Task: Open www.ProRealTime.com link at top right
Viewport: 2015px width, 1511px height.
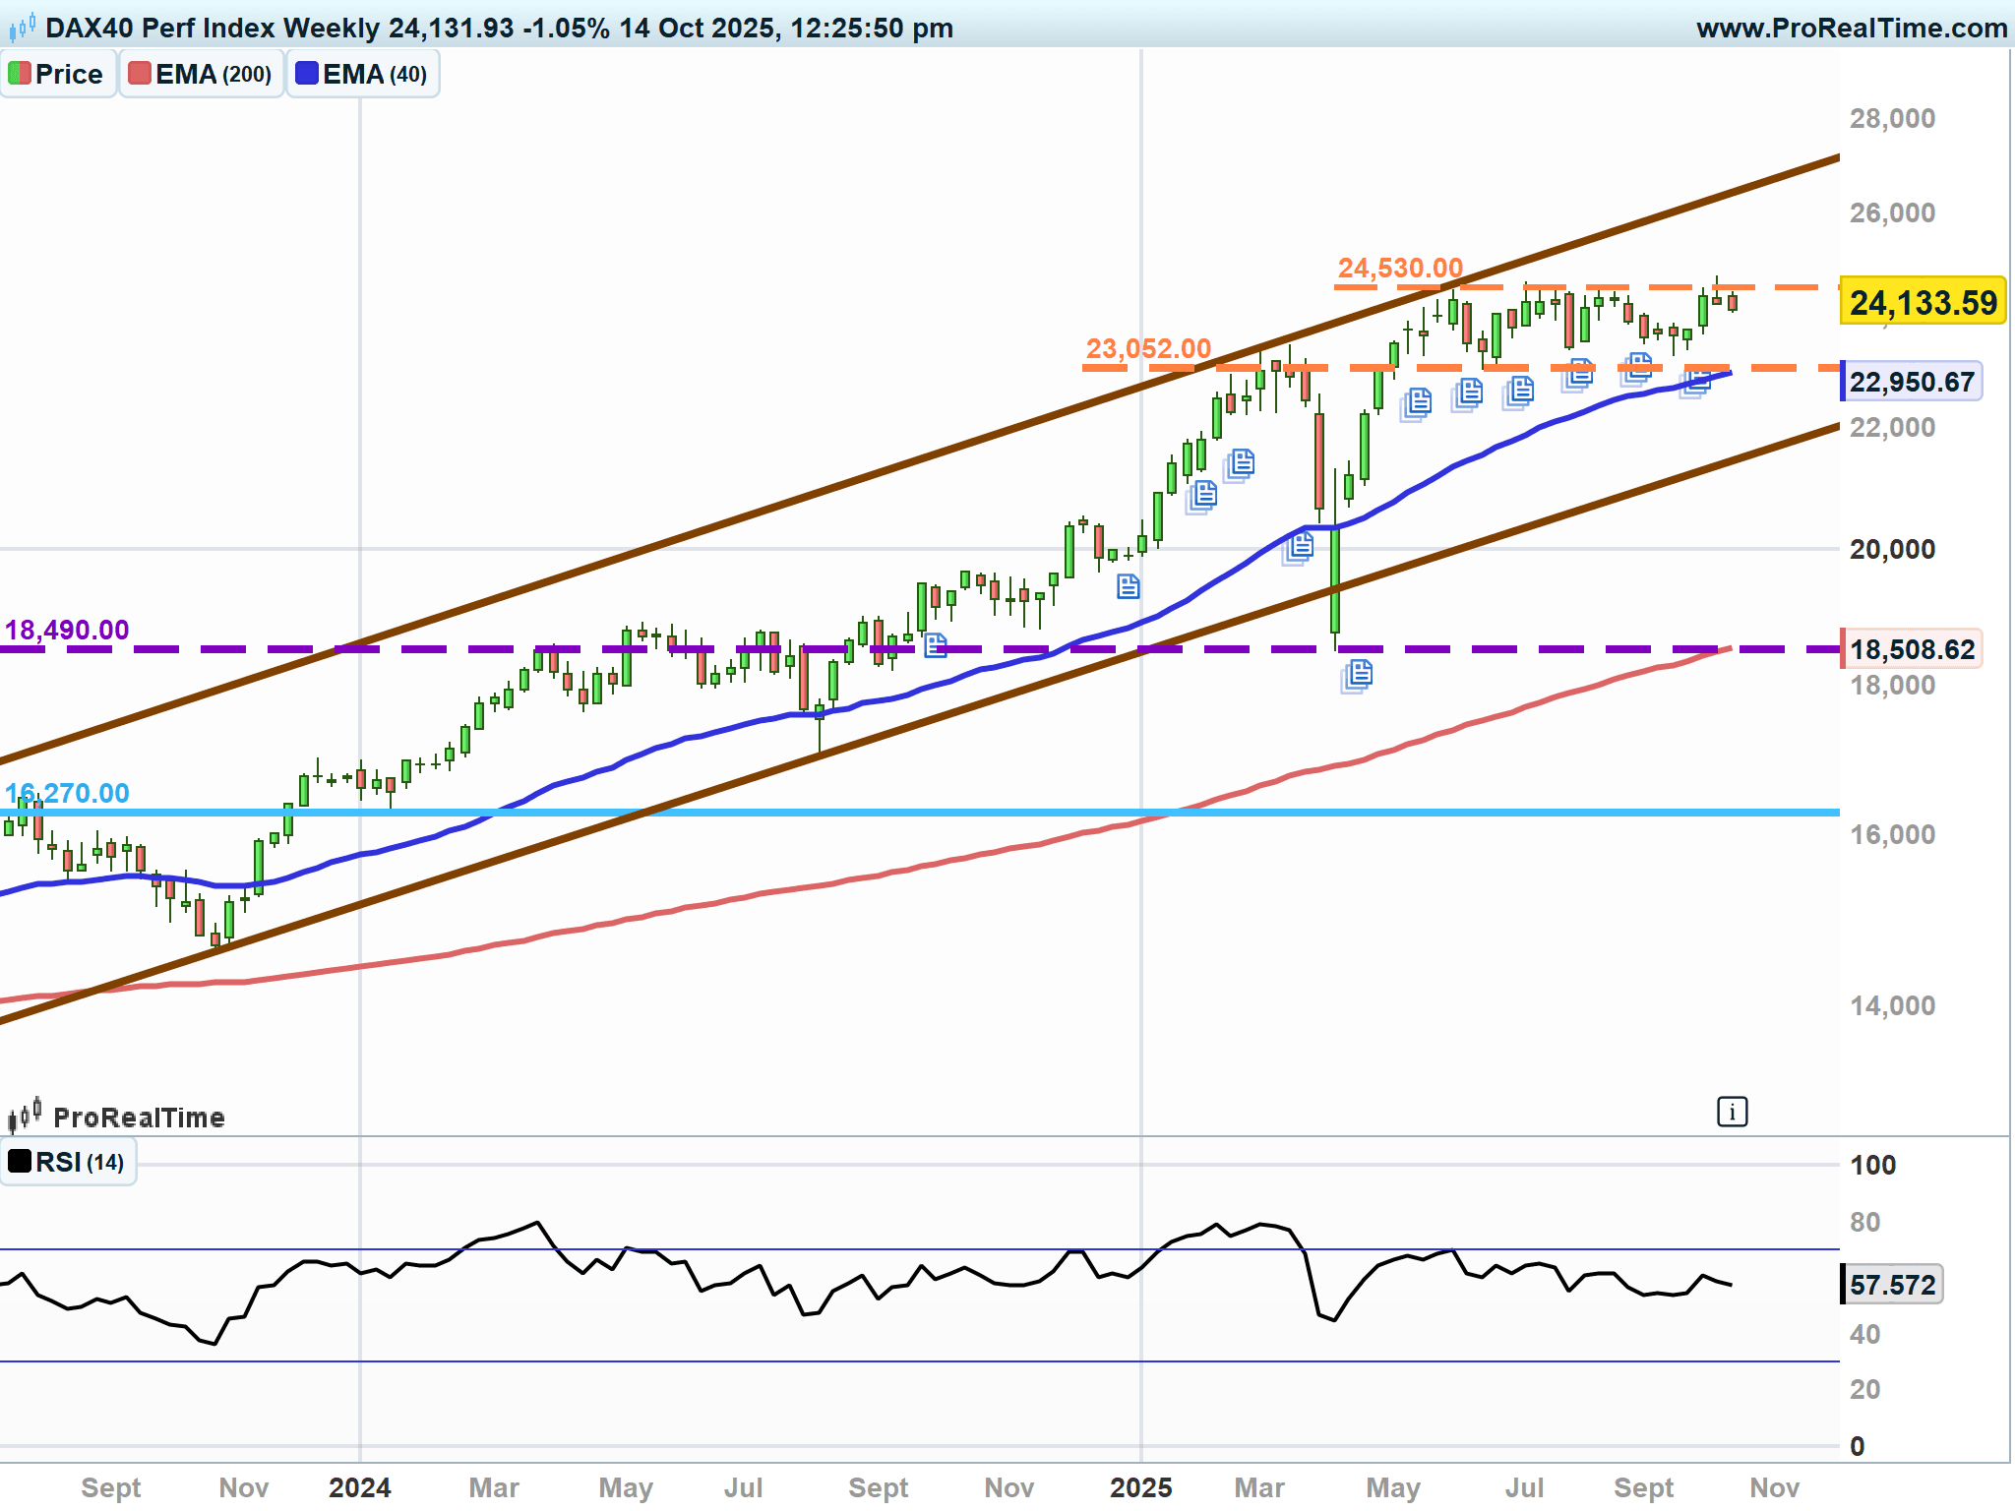Action: [1851, 28]
